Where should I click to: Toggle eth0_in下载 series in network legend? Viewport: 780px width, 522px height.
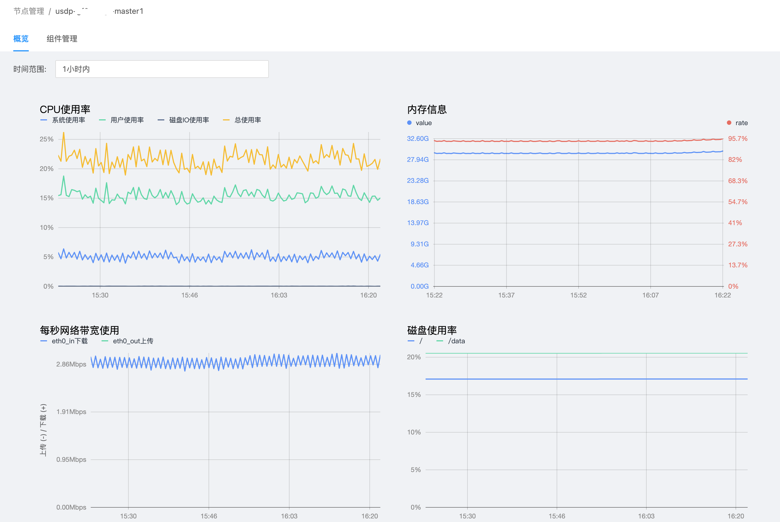[64, 341]
